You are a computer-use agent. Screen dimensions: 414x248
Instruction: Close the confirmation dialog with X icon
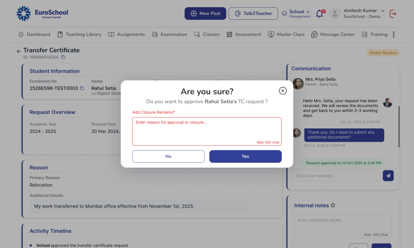283,91
